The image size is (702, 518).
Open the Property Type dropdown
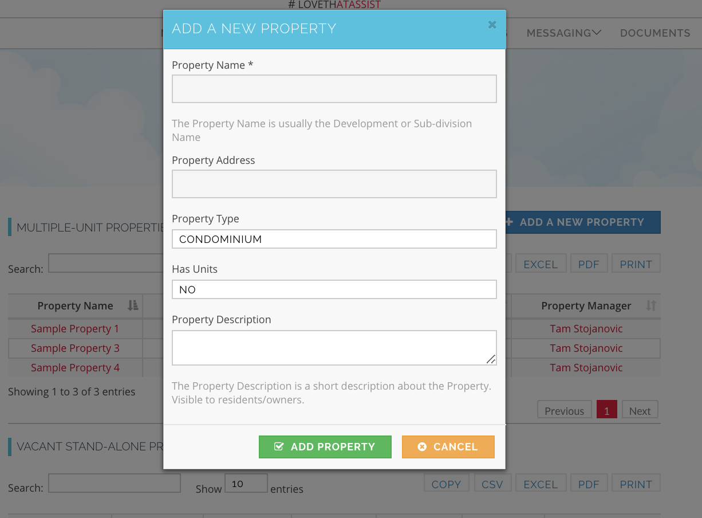coord(334,239)
